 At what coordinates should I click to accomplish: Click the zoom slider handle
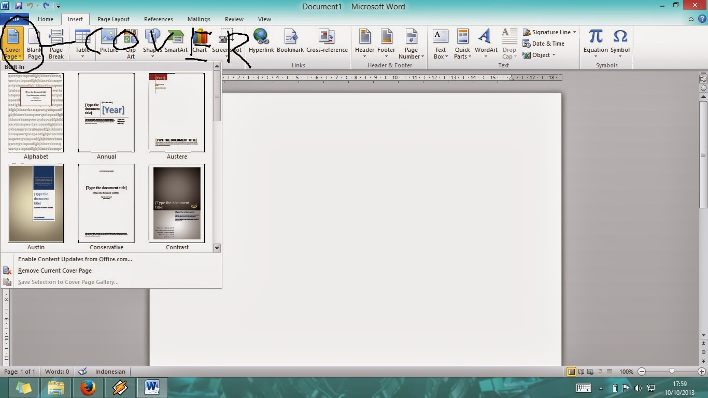[x=672, y=372]
